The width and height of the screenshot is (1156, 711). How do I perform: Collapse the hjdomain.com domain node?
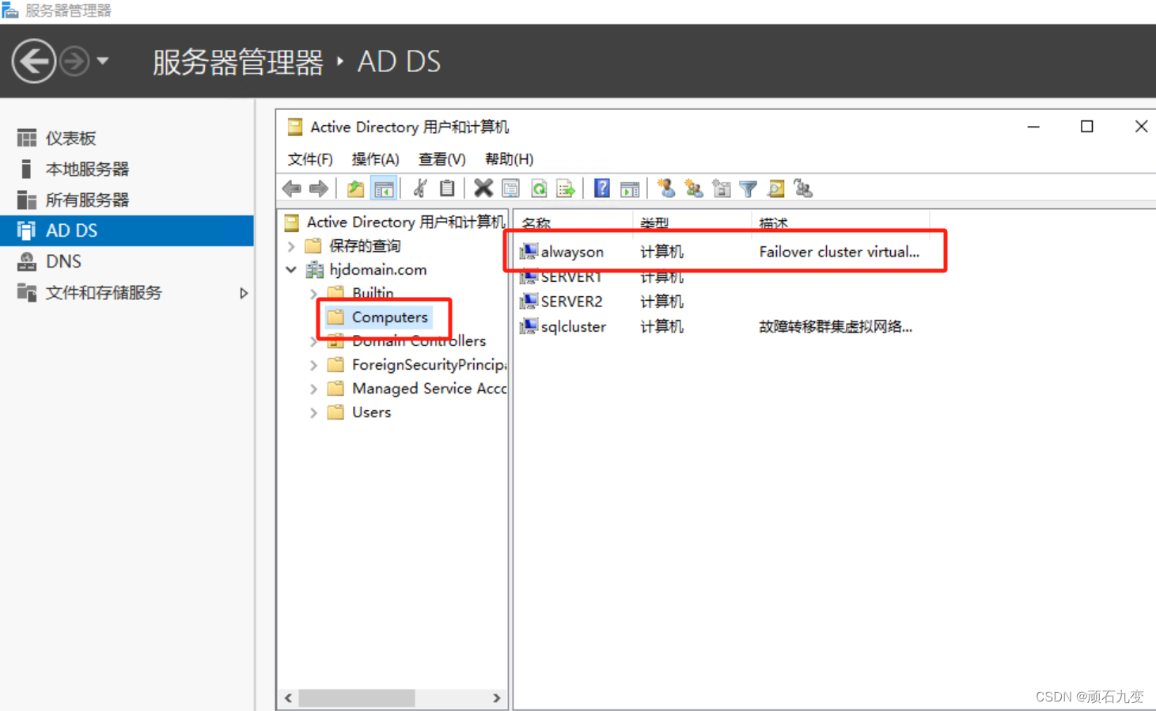[290, 269]
